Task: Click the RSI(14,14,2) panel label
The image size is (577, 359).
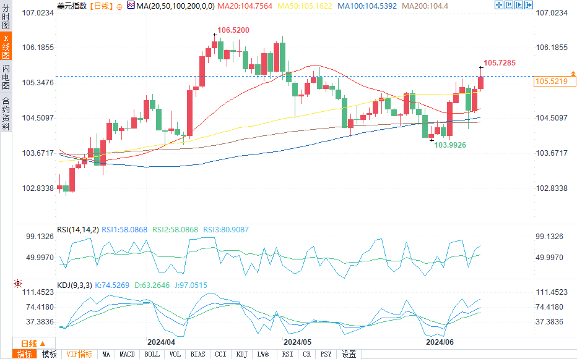Action: pos(78,230)
